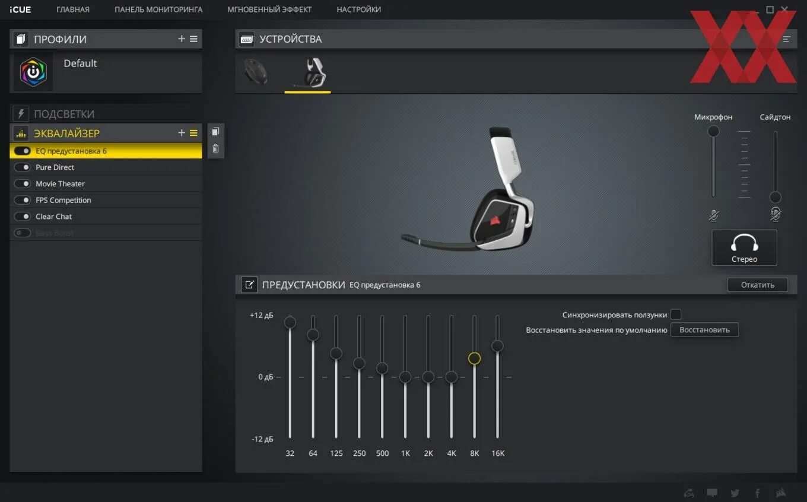The width and height of the screenshot is (807, 502).
Task: Click the Восстановить button
Action: 704,330
